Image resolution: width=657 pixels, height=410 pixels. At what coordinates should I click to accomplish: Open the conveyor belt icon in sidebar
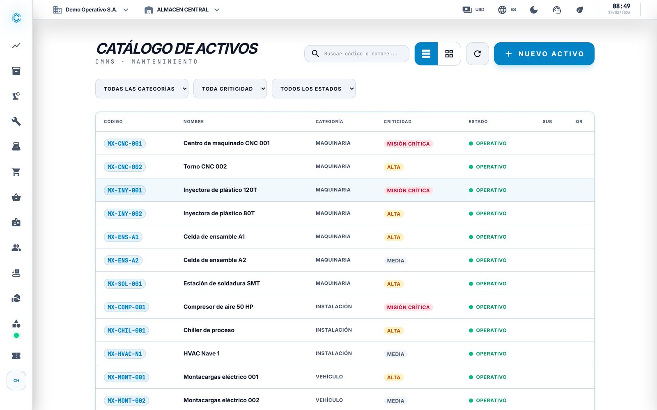(x=16, y=273)
